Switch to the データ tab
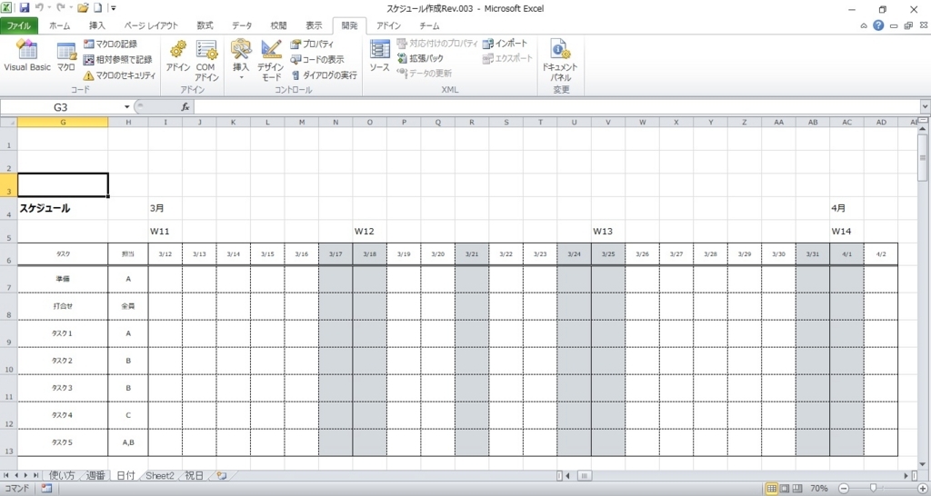Image resolution: width=931 pixels, height=496 pixels. point(242,25)
